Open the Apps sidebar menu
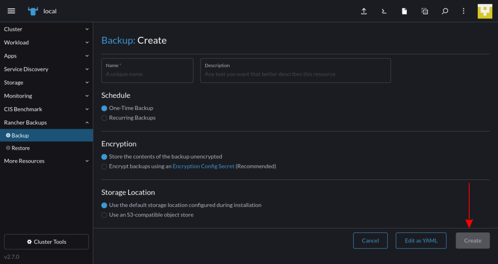This screenshot has width=498, height=264. tap(47, 56)
